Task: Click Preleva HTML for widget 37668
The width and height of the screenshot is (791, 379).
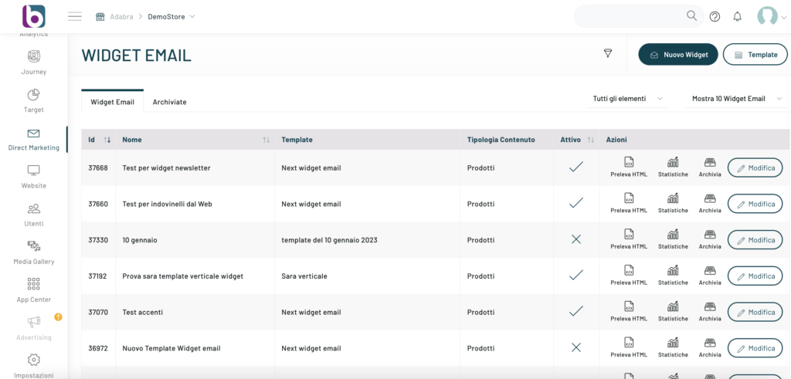Action: coord(629,167)
